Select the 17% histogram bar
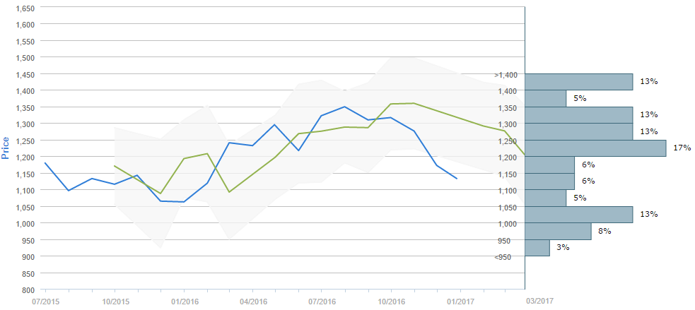The image size is (695, 310). 595,148
